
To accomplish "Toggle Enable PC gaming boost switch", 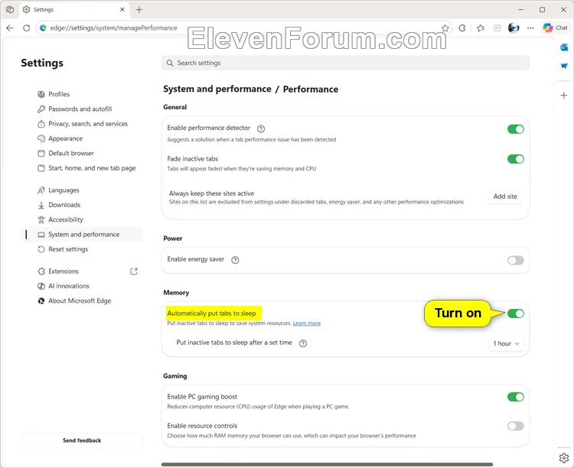I will click(515, 397).
